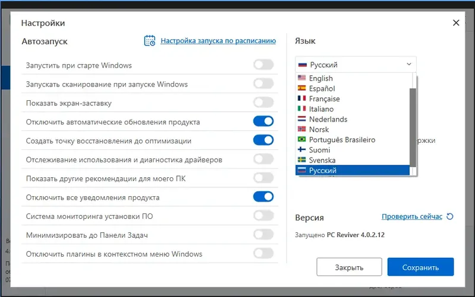Collapse the Язык language combo box arrow
Viewport: 475px width, 297px height.
click(x=408, y=64)
